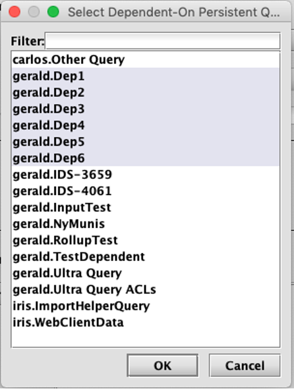Image resolution: width=294 pixels, height=389 pixels.
Task: Pick the gerald.Dep3 item
Action: [146, 109]
